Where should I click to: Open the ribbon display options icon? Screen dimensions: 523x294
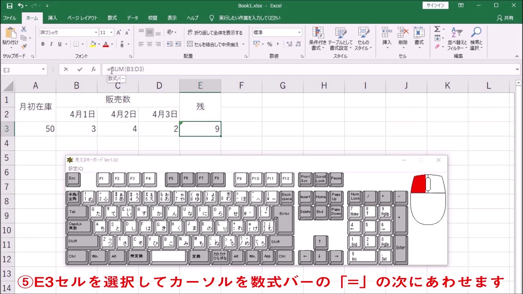pyautogui.click(x=461, y=6)
